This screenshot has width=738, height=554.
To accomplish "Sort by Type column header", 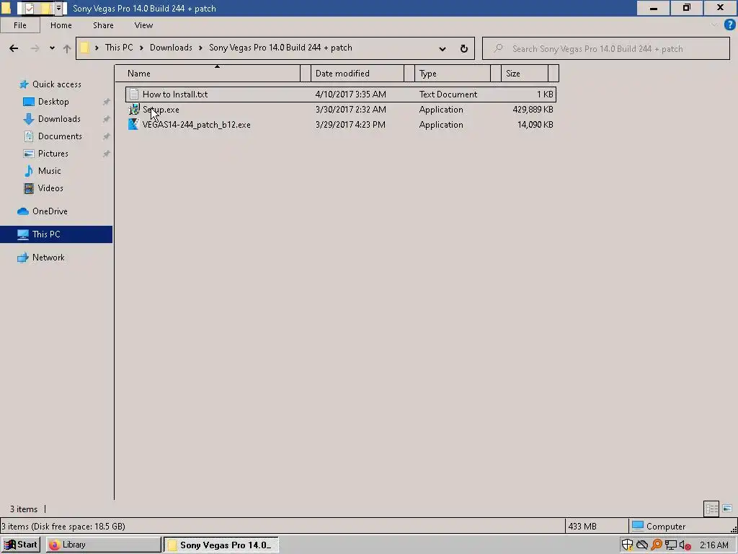I will [x=453, y=74].
